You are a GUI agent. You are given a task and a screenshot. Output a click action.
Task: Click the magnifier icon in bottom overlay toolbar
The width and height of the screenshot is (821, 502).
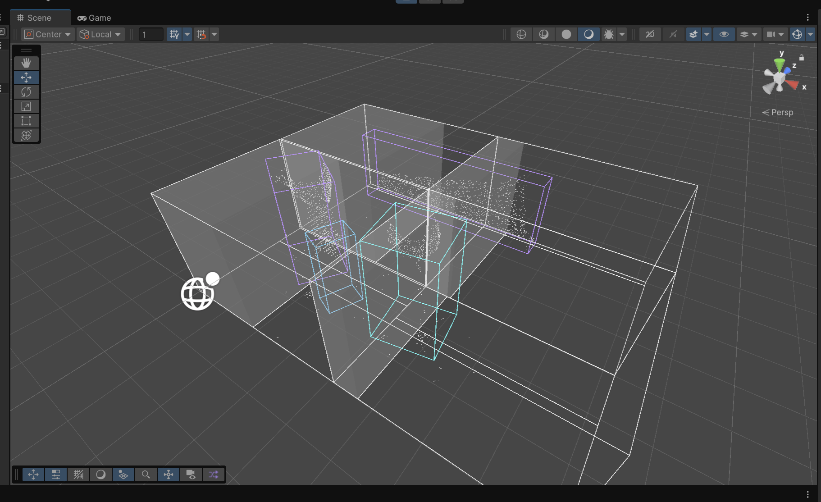pyautogui.click(x=146, y=475)
